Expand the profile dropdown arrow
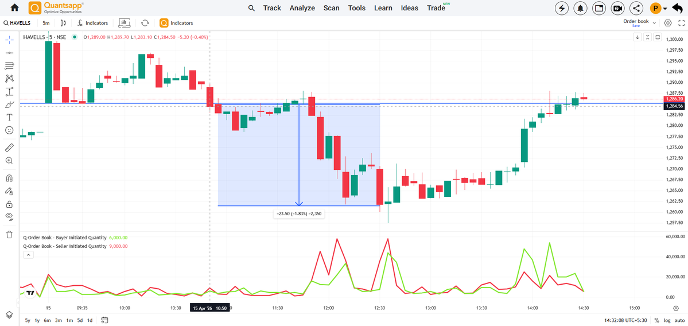This screenshot has height=326, width=688. pos(666,9)
